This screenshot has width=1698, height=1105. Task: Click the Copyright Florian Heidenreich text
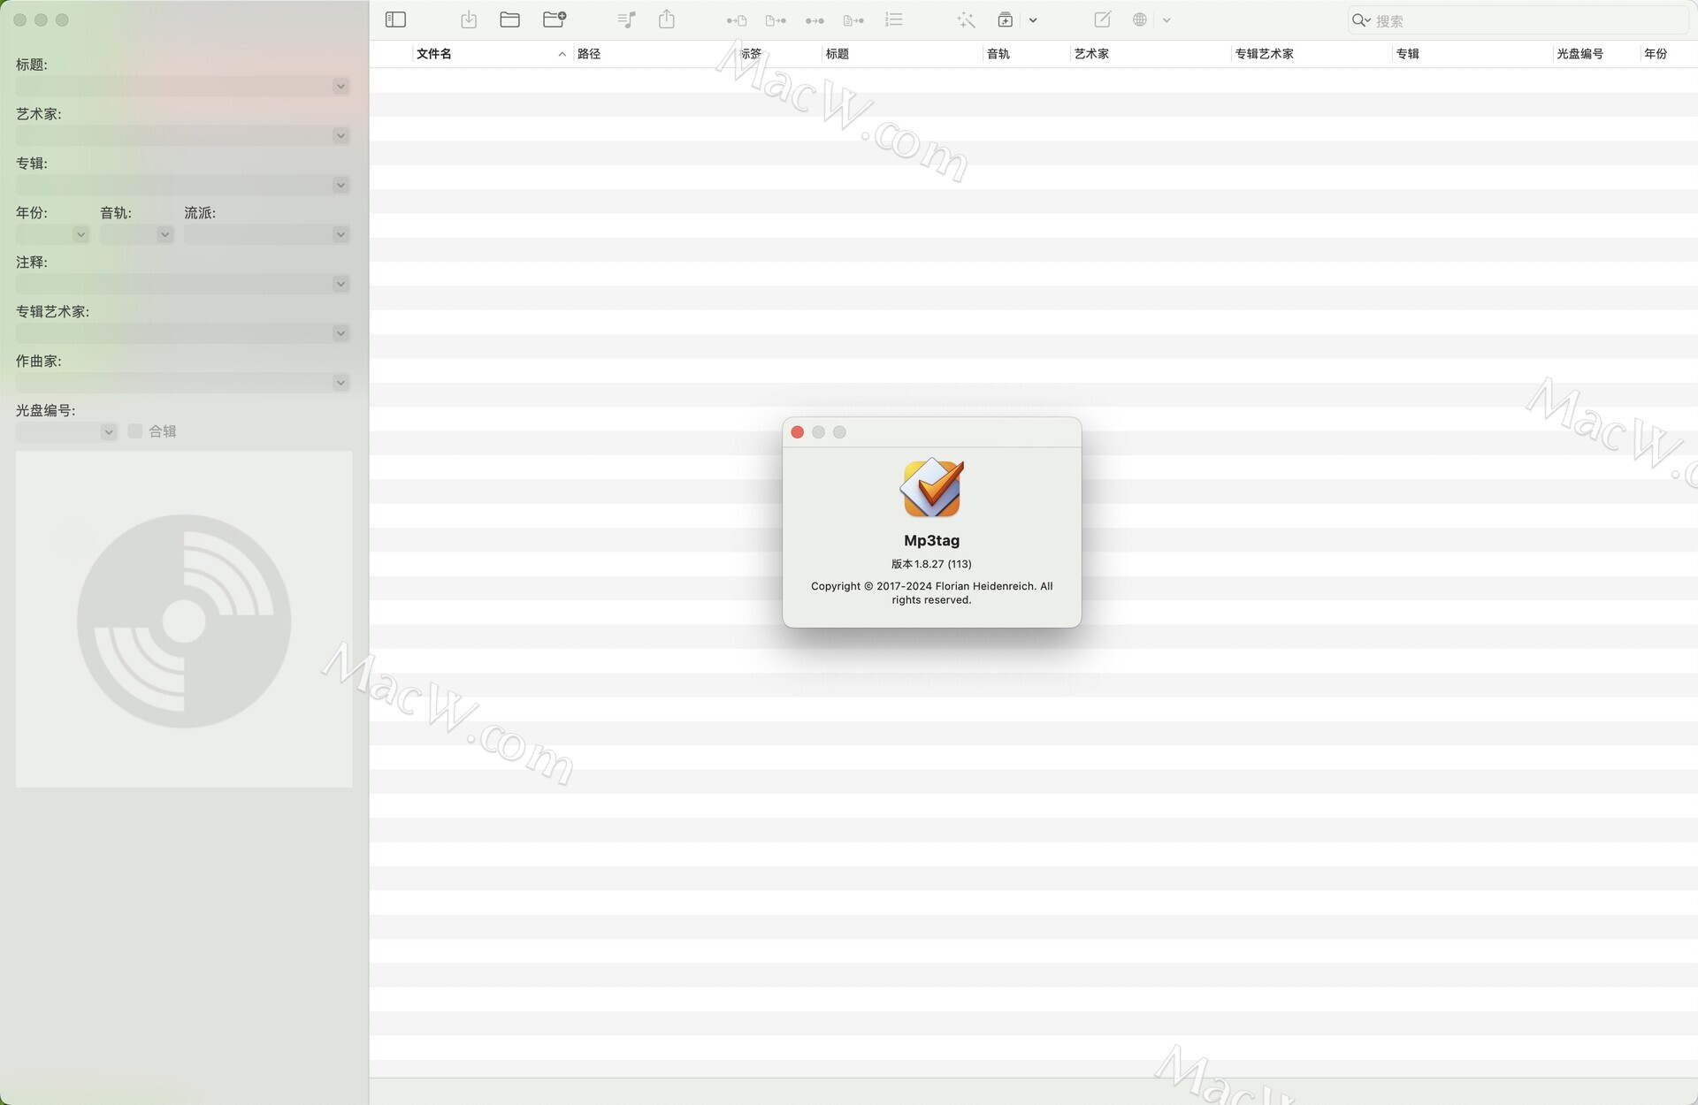coord(931,593)
